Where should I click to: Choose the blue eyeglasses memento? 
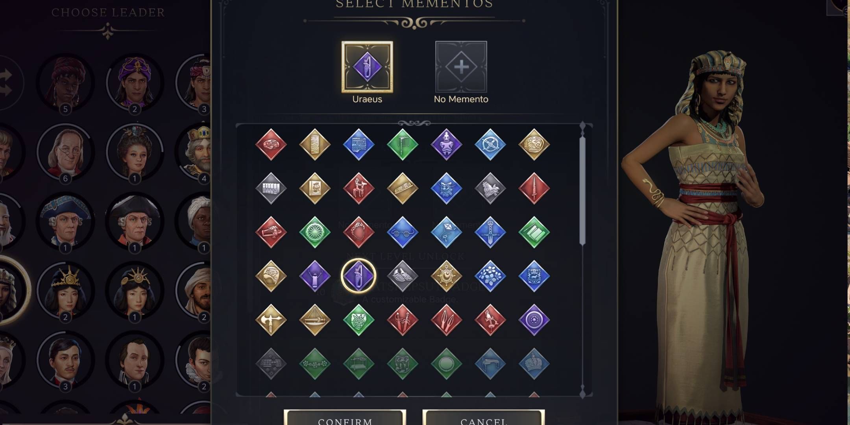coord(402,232)
